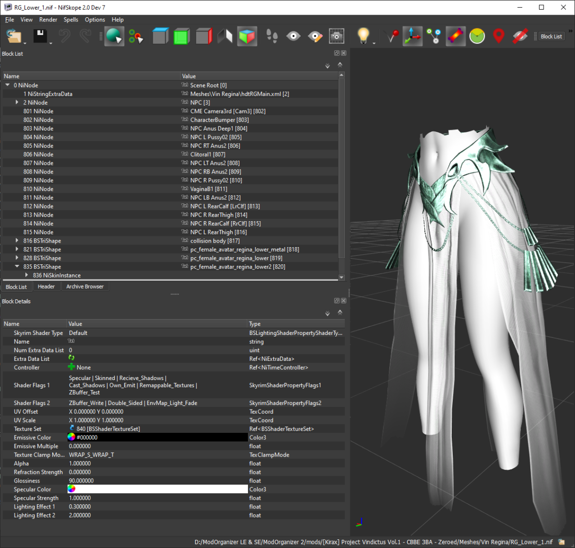The height and width of the screenshot is (548, 575).
Task: Open the Render menu
Action: [48, 20]
